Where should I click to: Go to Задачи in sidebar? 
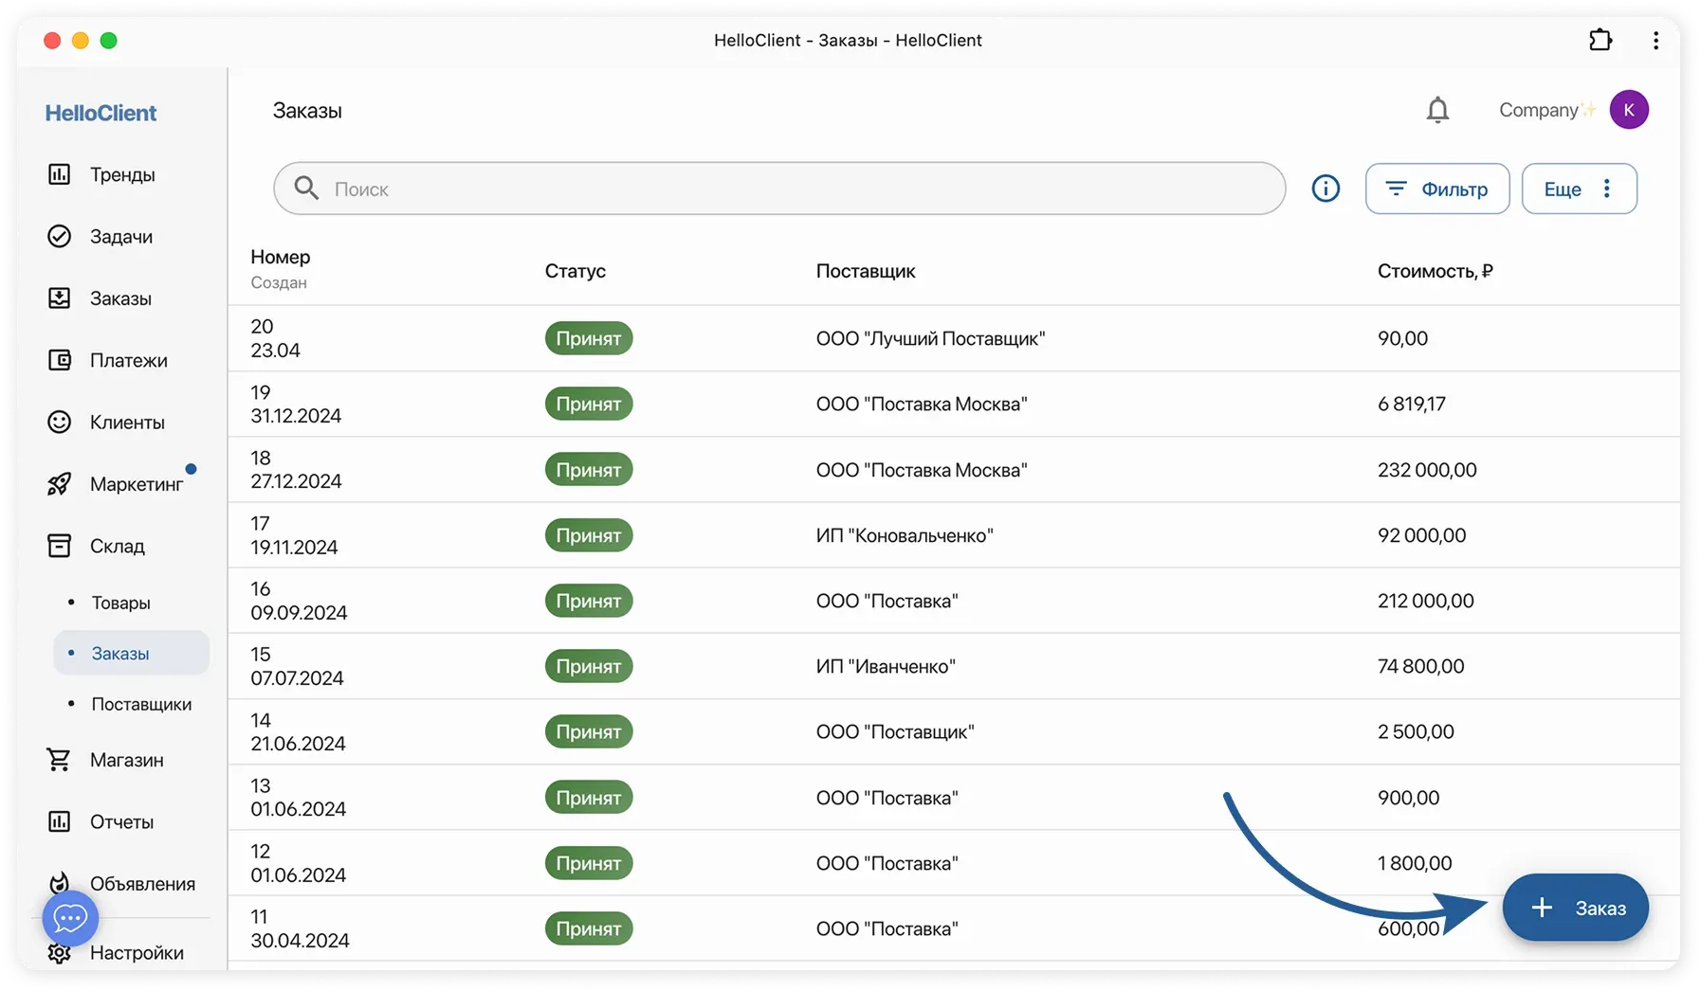(x=120, y=237)
